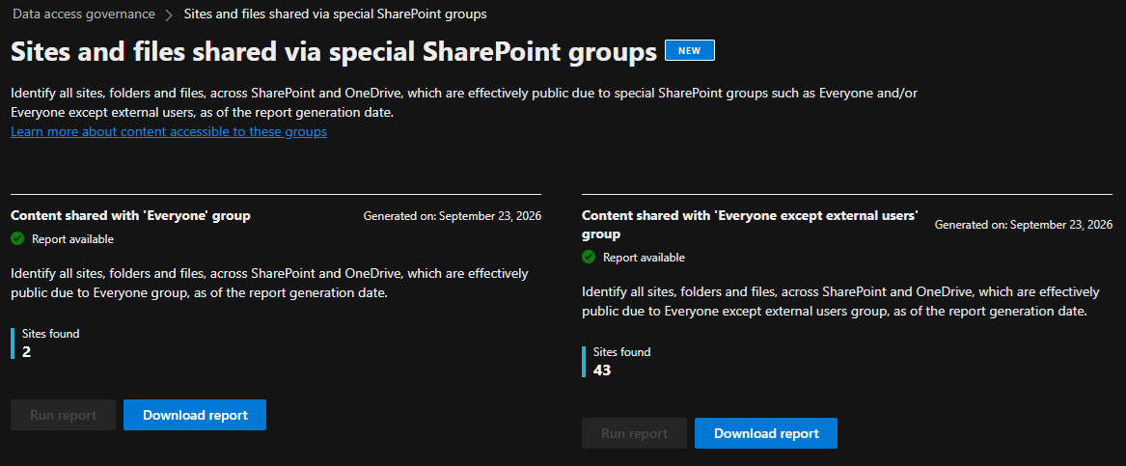Click 'Report available' status under Everyone group
This screenshot has height=466, width=1126.
tap(72, 239)
